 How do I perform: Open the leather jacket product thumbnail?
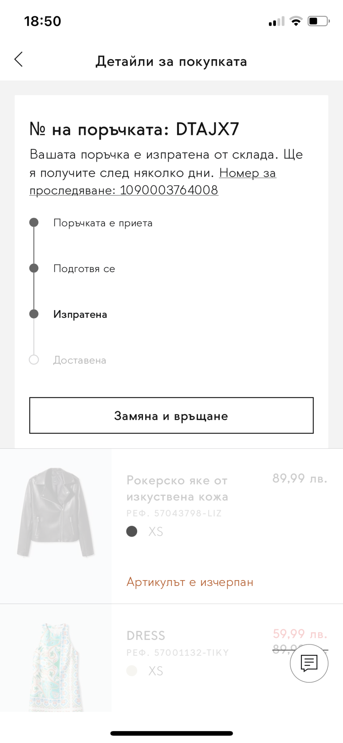point(56,512)
